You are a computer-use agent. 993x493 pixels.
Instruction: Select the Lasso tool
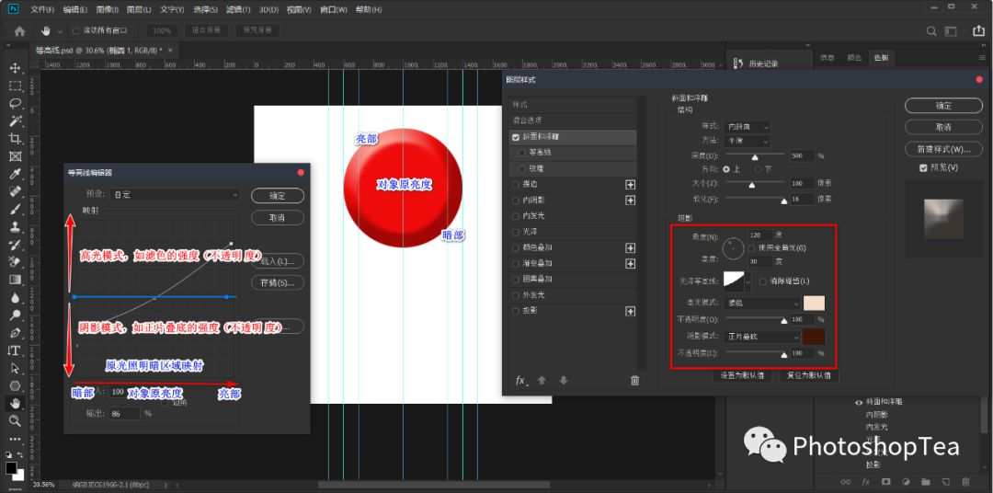[16, 103]
